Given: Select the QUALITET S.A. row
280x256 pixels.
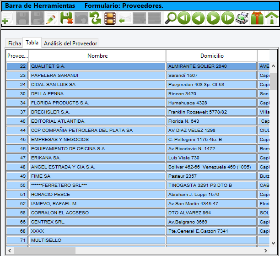Looking at the screenshot, I should click(138, 66).
